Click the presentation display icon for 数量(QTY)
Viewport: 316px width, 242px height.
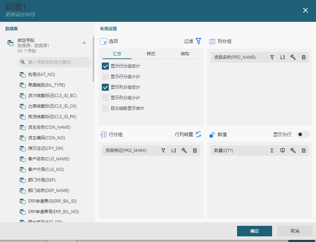coord(283,151)
